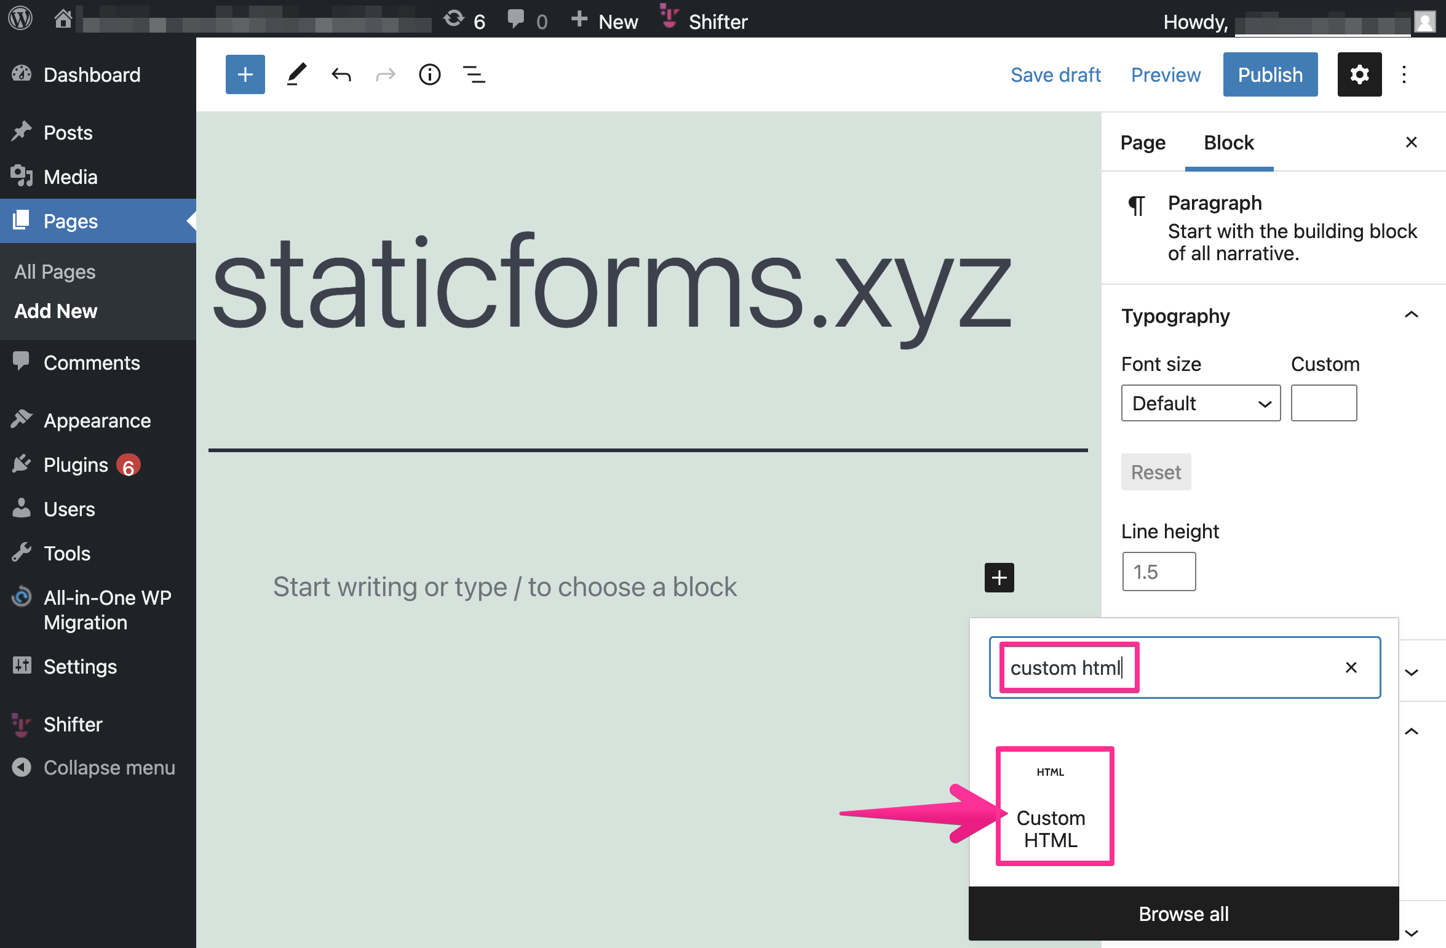Click the Line height input
Screen dimensions: 1446x948
[1159, 572]
